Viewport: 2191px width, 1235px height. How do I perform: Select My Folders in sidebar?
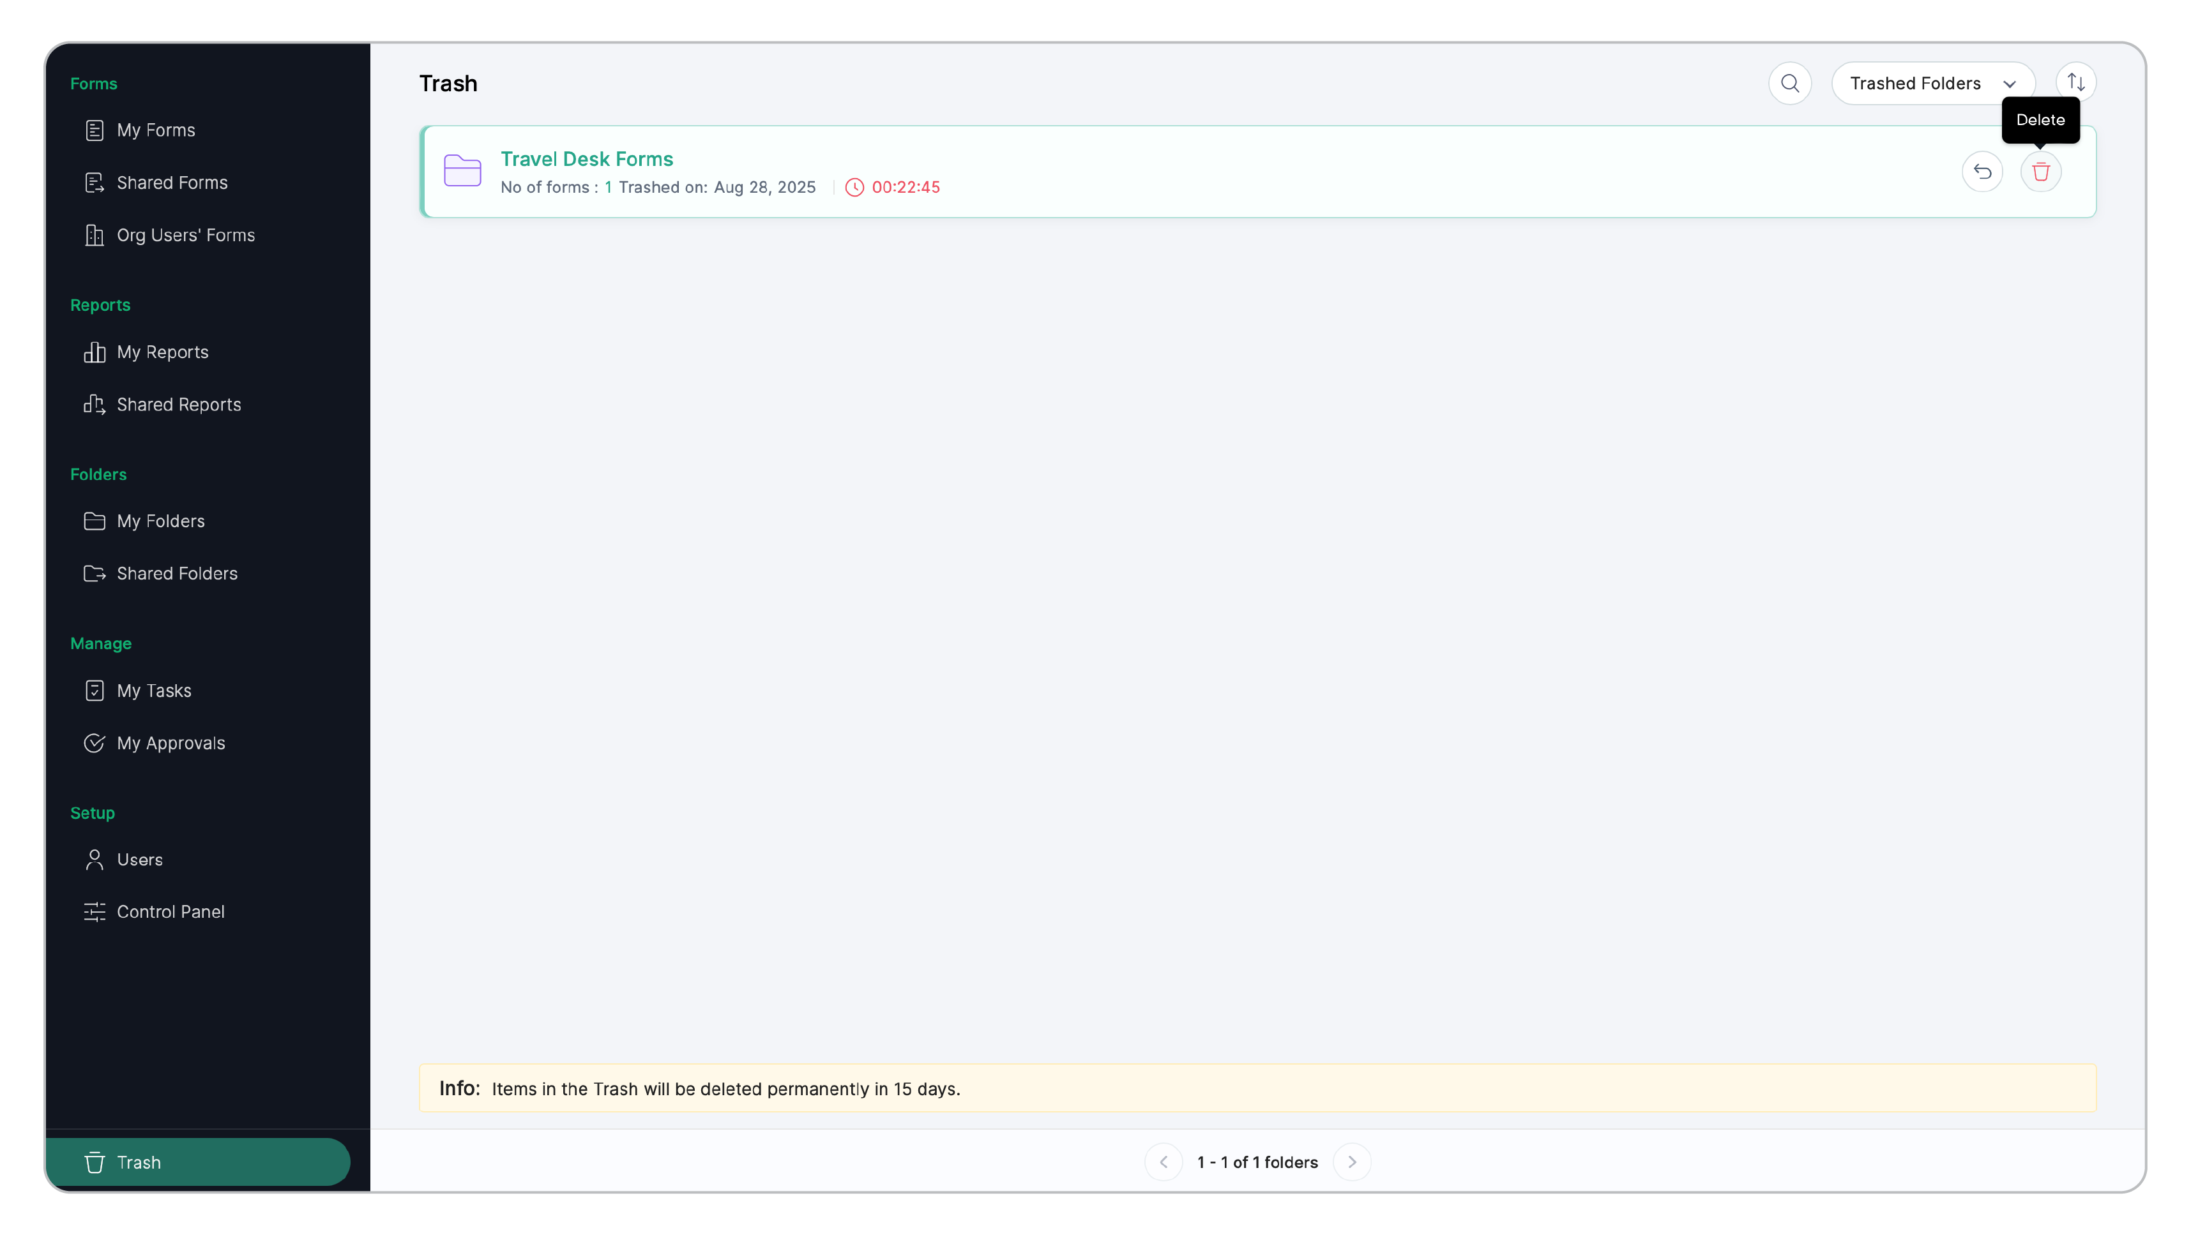[x=161, y=521]
